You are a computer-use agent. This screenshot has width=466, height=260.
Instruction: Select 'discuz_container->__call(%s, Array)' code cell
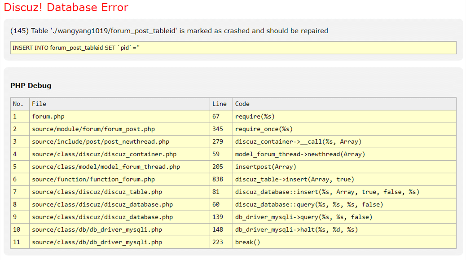[344, 142]
